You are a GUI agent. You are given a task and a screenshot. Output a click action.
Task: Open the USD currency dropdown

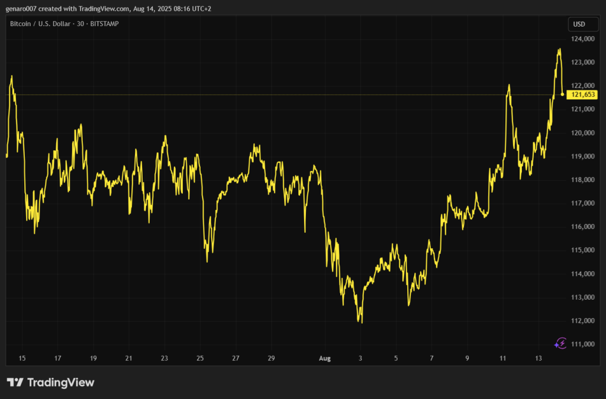coord(578,24)
